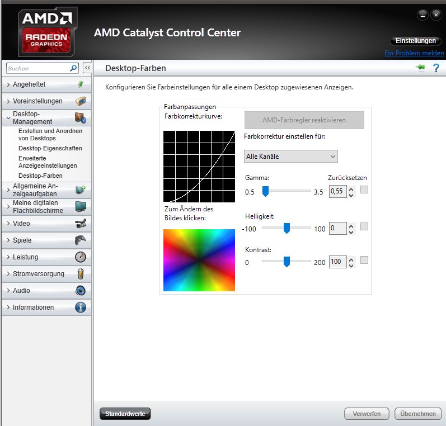Click the search magnifier icon
The image size is (446, 426).
[x=73, y=68]
